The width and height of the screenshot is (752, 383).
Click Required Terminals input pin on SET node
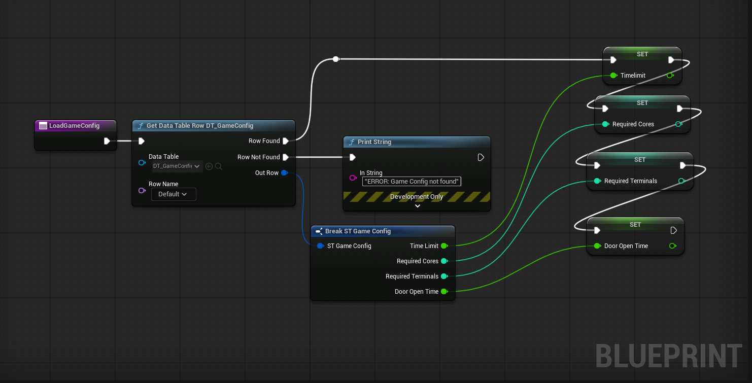click(x=598, y=181)
